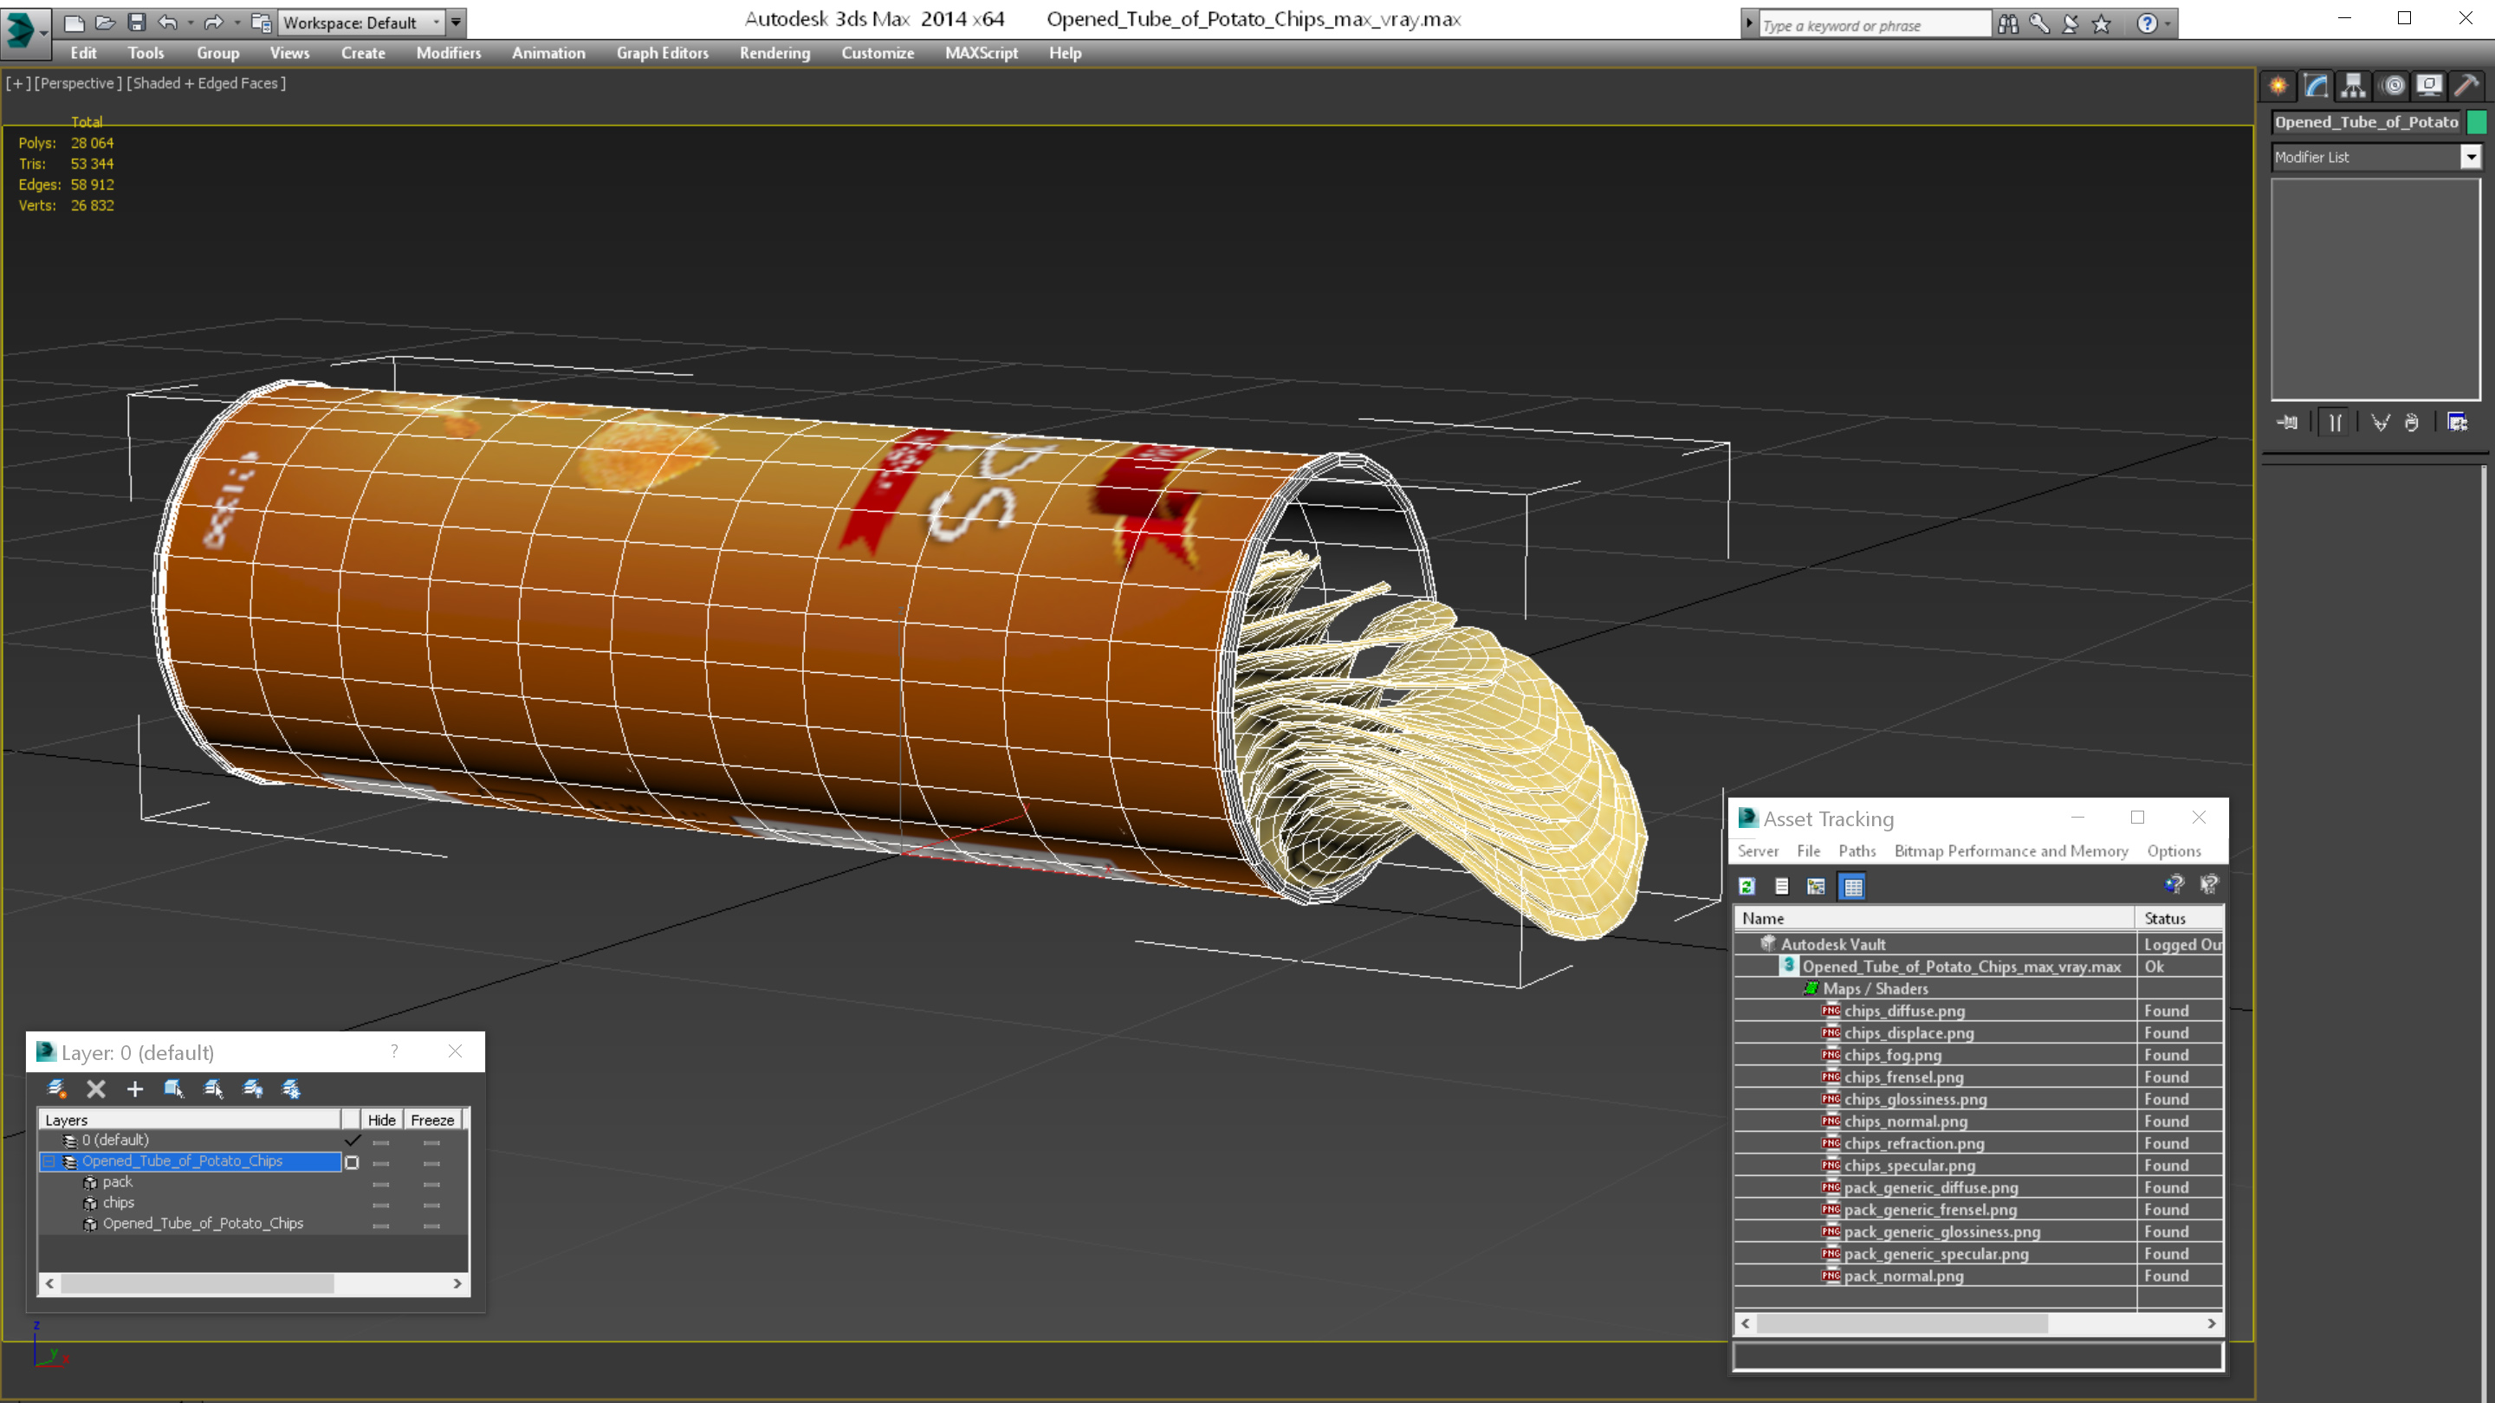Screen dimensions: 2495x1403
Task: Click Configure Modifier Sets icon
Action: point(2457,422)
